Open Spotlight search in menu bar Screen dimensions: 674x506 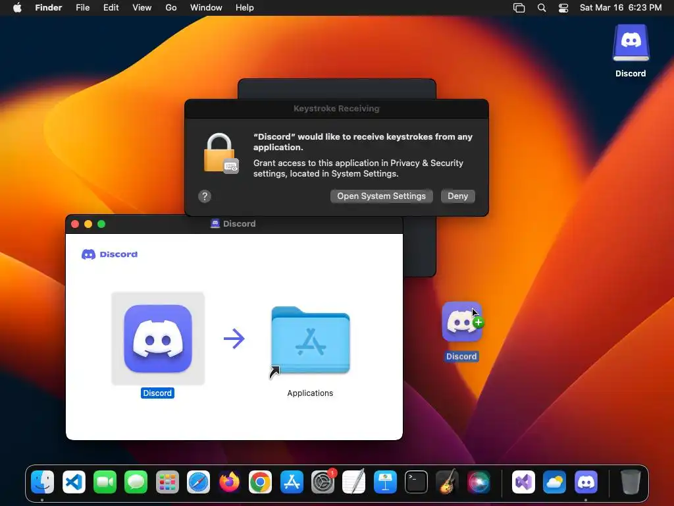[542, 8]
